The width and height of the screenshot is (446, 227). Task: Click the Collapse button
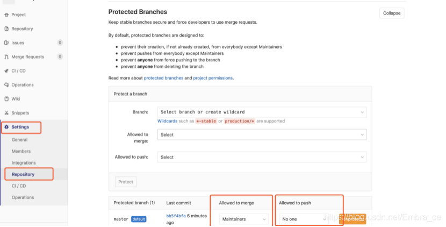pos(392,13)
